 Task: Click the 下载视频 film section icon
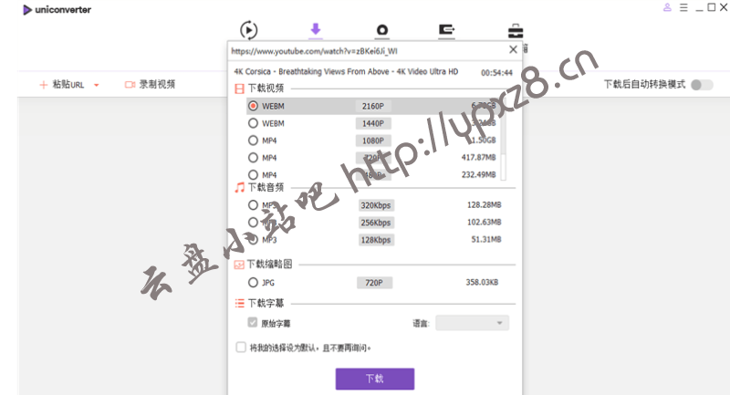(x=239, y=88)
